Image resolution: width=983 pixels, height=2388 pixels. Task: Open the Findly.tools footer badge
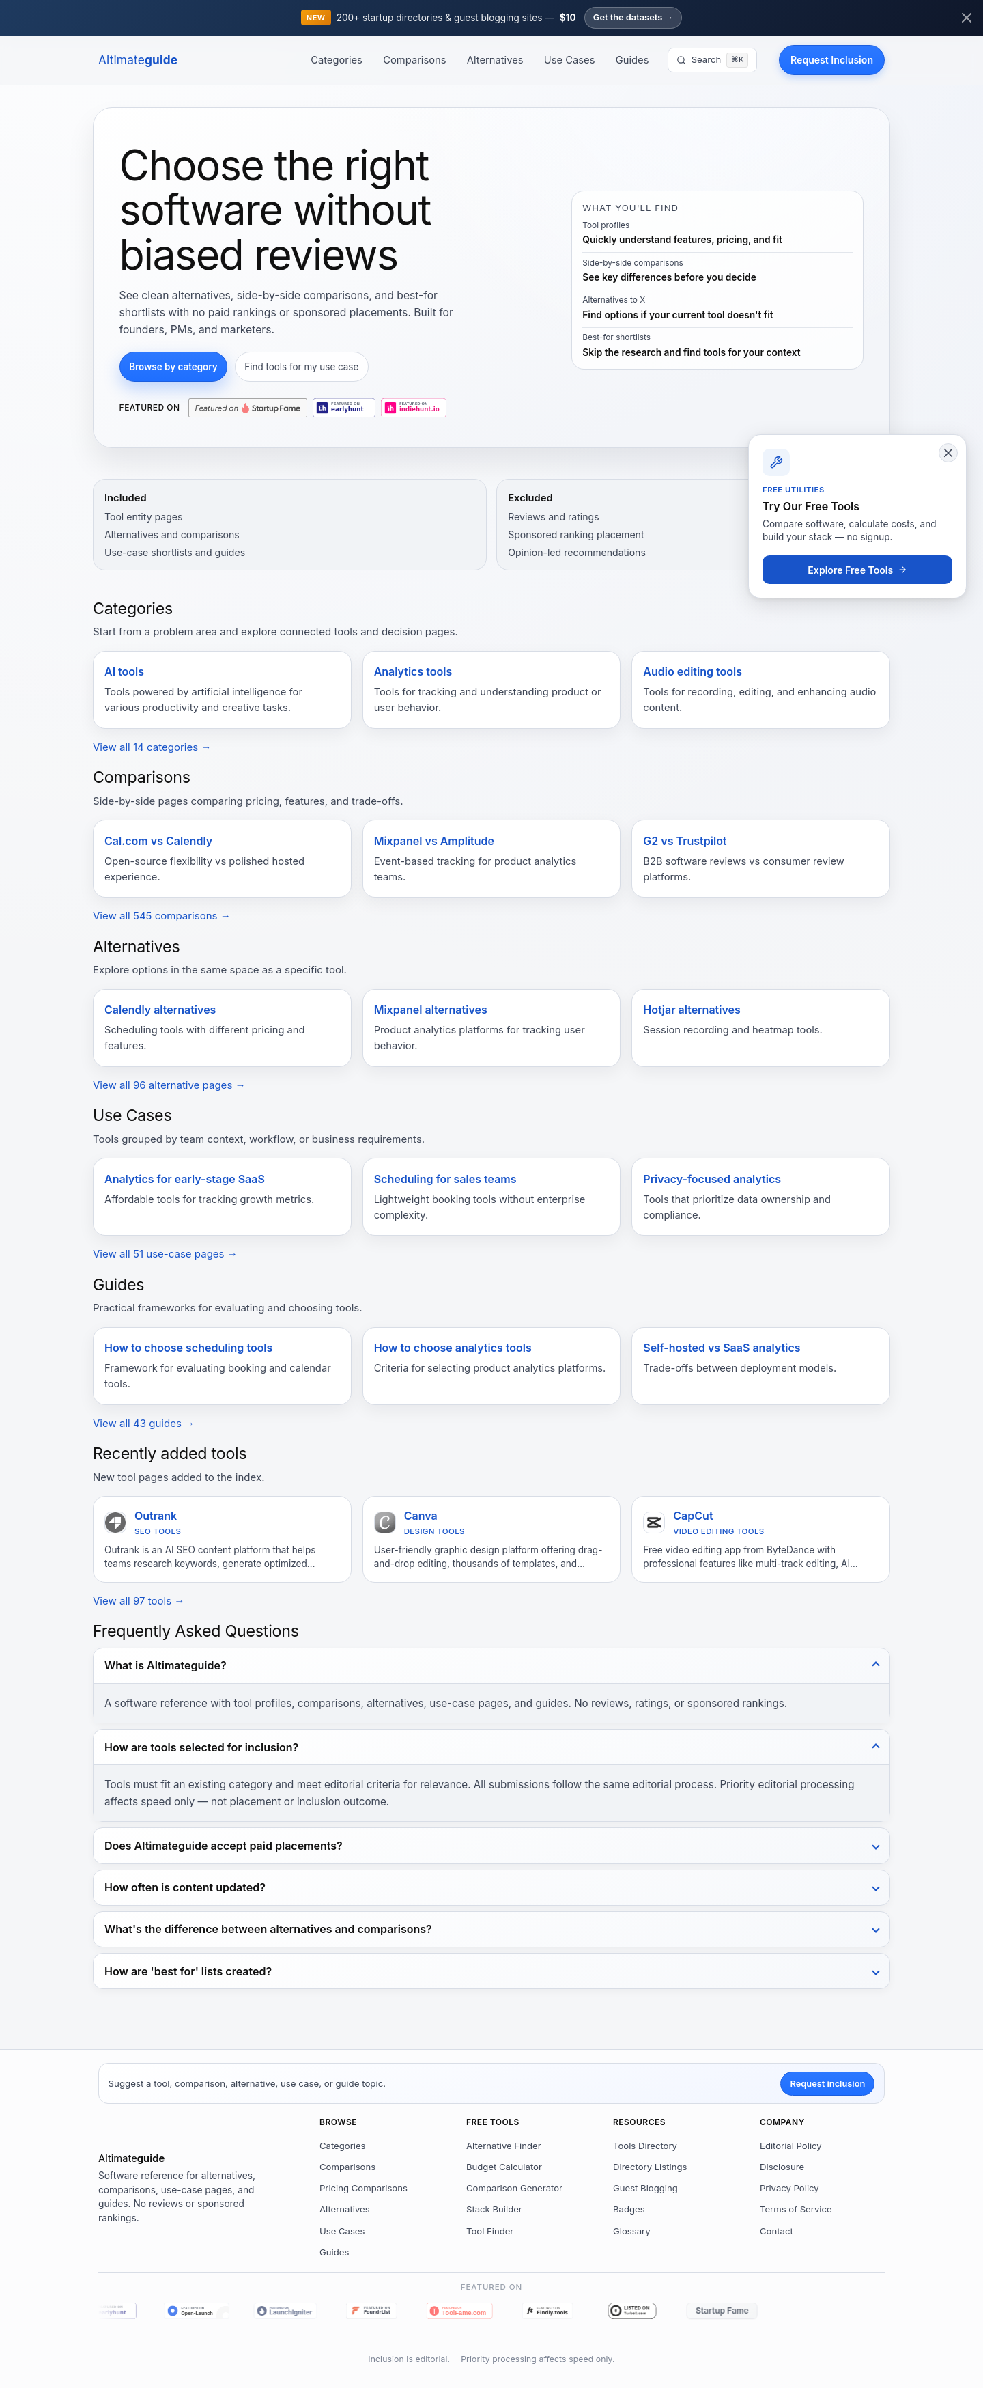pos(547,2310)
